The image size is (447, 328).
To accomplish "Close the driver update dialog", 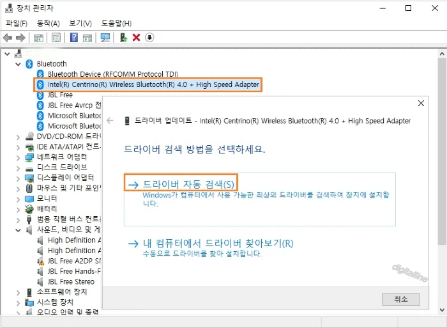I will (x=421, y=104).
